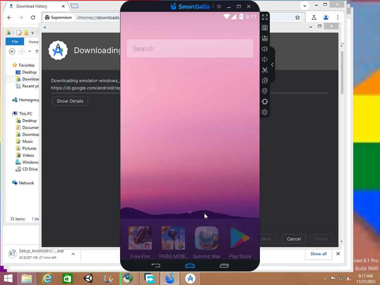This screenshot has width=380, height=285.
Task: Click the chrome://downloads address bar
Action: 98,17
